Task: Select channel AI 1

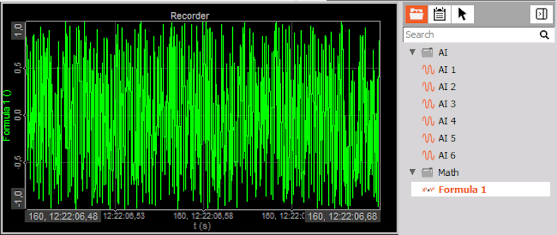Action: pyautogui.click(x=447, y=70)
